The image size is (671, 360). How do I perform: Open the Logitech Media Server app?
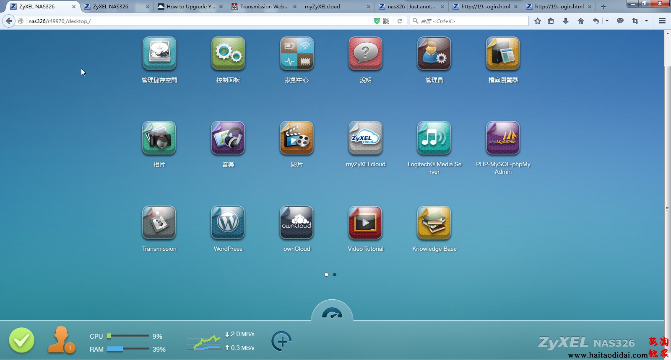(x=434, y=138)
